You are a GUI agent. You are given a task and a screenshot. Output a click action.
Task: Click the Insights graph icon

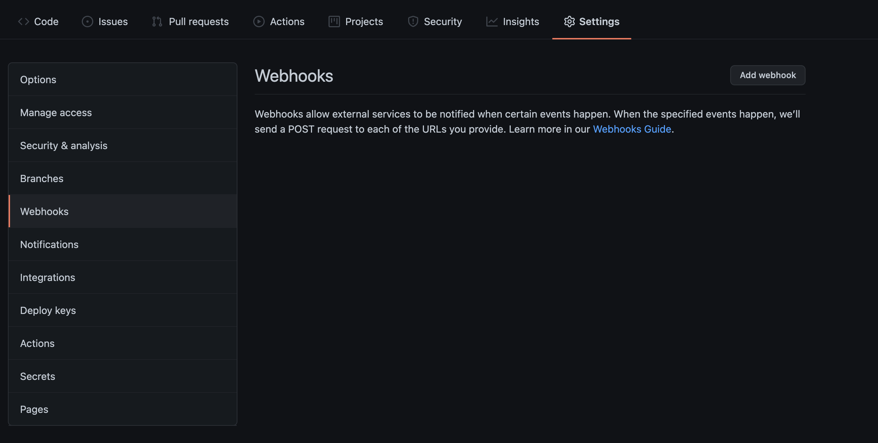click(492, 22)
